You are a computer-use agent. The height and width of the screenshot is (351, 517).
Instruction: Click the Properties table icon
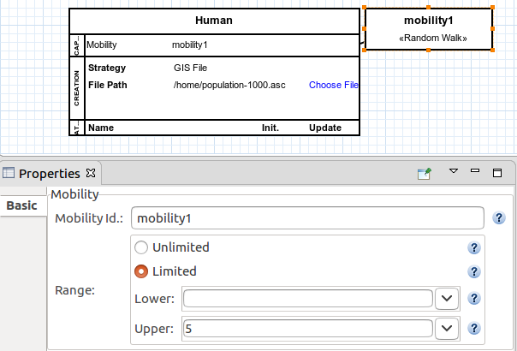coord(9,173)
